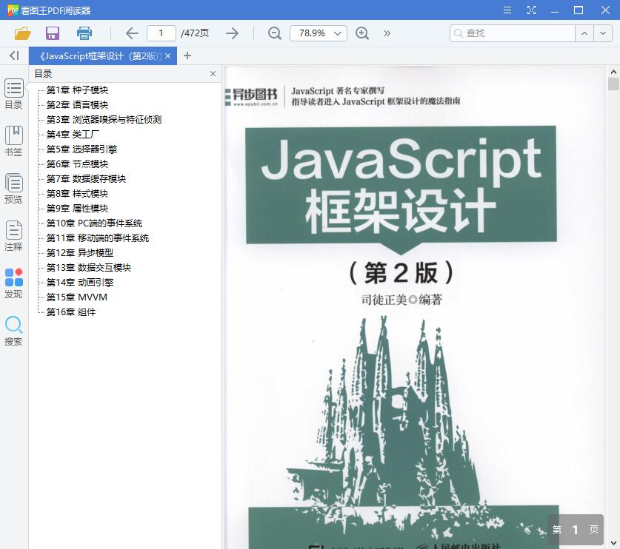The image size is (620, 549).
Task: Open the 注释 annotations sidebar
Action: point(14,236)
